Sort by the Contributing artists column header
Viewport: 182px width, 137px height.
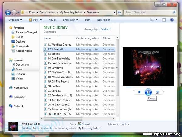[88, 38]
